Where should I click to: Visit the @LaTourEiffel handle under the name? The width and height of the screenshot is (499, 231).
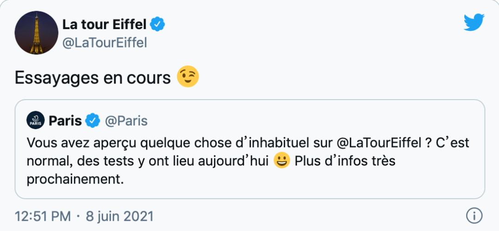[x=104, y=43]
